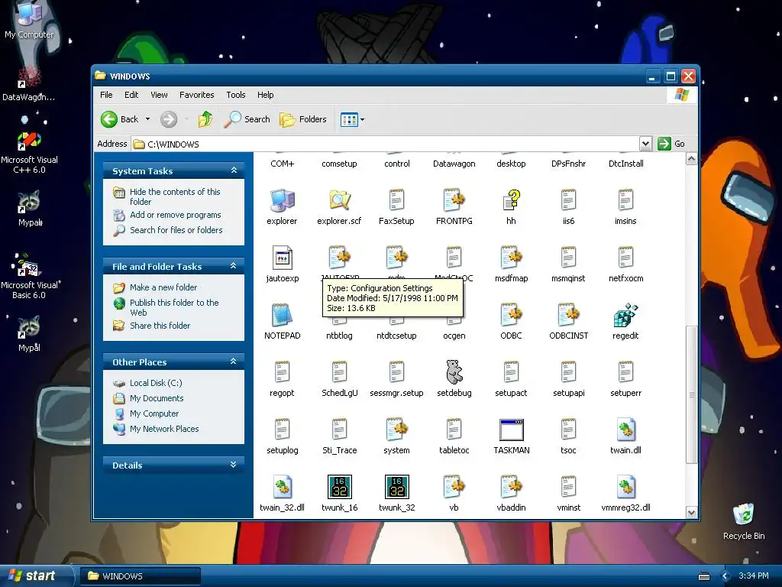Open the Recycle Bin on desktop
Image resolution: width=782 pixels, height=587 pixels.
[744, 522]
